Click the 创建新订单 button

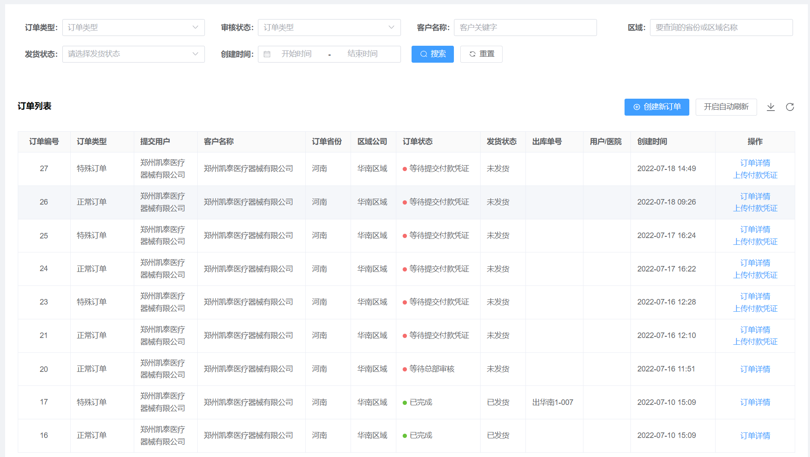pos(657,107)
